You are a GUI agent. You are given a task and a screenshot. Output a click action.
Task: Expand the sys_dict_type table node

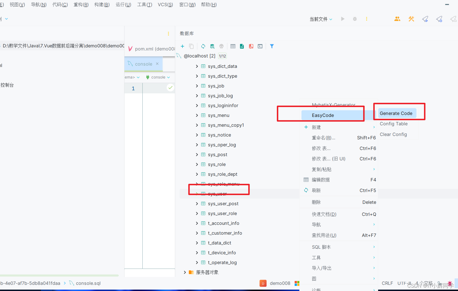click(197, 76)
